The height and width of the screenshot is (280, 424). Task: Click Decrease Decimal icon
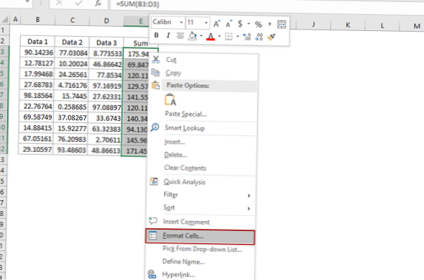pos(259,37)
